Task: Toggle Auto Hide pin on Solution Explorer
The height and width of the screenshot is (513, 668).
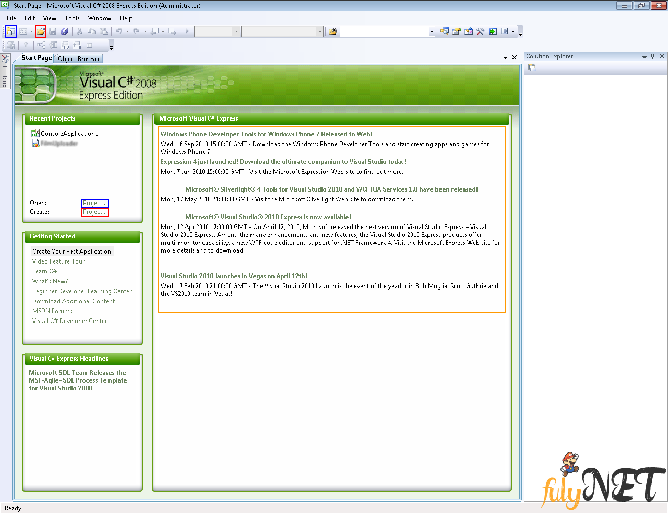Action: (652, 56)
